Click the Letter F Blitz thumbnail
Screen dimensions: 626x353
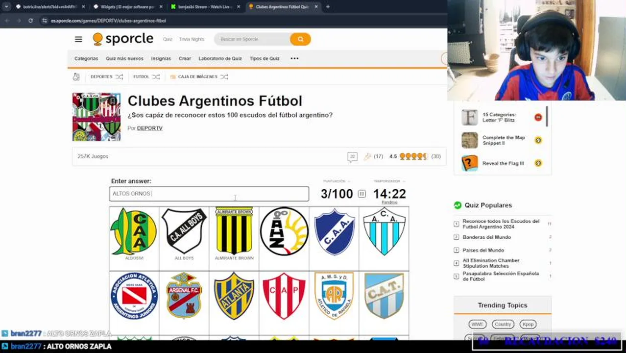coord(469,117)
